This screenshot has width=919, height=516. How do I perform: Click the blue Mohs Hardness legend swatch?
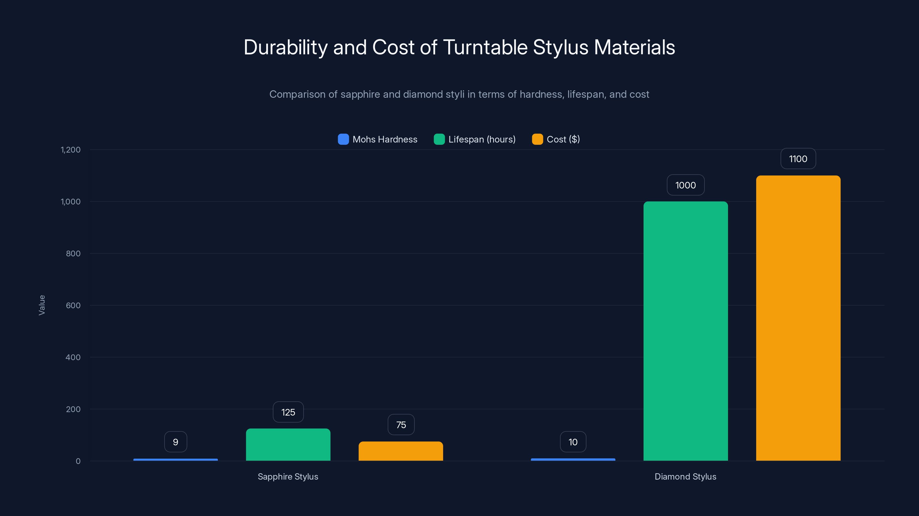[343, 139]
